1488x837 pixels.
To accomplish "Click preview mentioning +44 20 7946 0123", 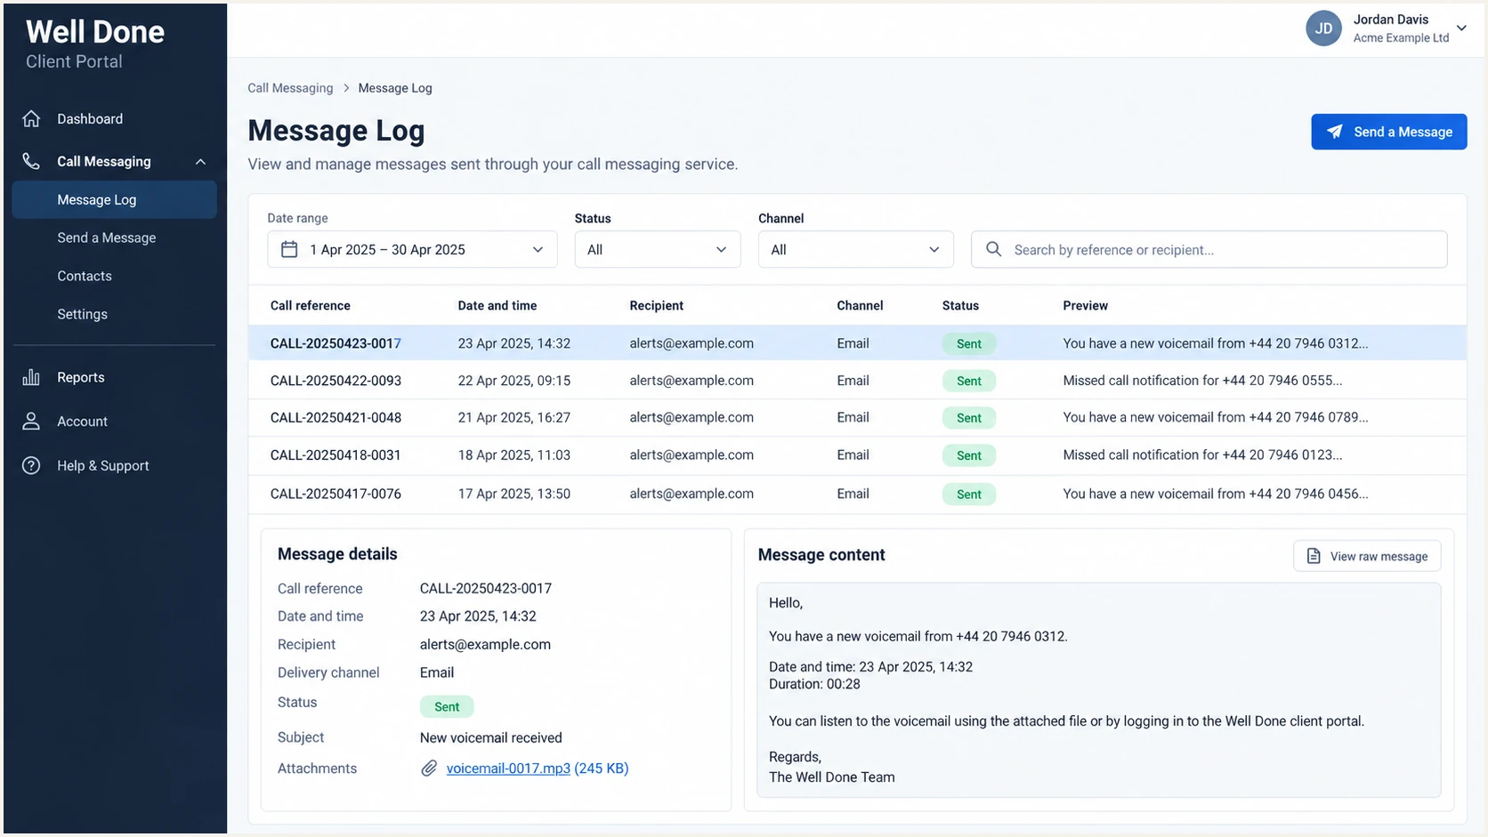I will tap(1202, 455).
